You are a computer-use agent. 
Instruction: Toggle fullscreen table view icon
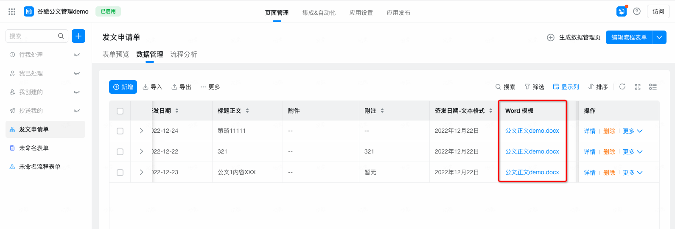point(637,87)
